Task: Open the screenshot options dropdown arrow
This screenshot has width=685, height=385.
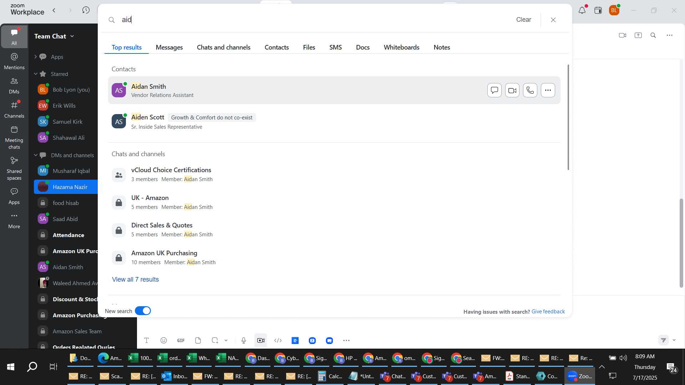Action: (226, 340)
